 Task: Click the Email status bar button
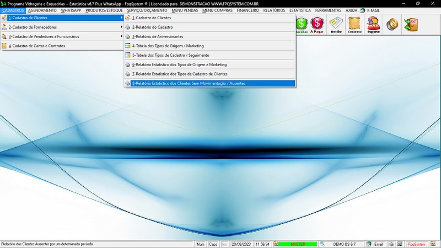[375, 244]
